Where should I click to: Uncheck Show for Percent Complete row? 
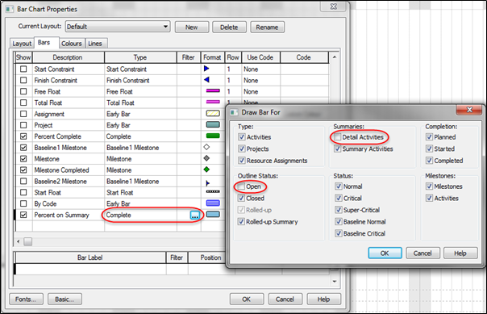pyautogui.click(x=23, y=136)
